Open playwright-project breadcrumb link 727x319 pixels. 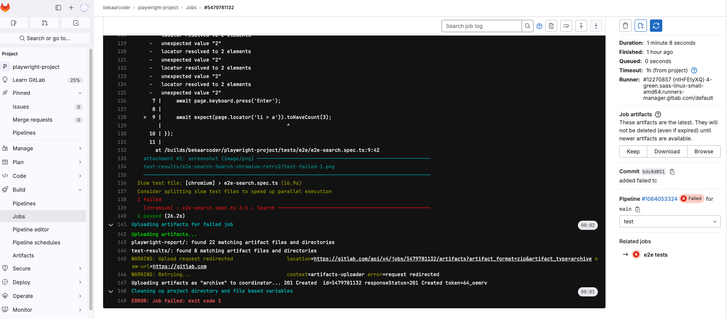tap(158, 8)
